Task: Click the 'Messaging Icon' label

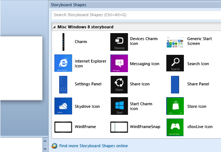Action: [x=145, y=64]
